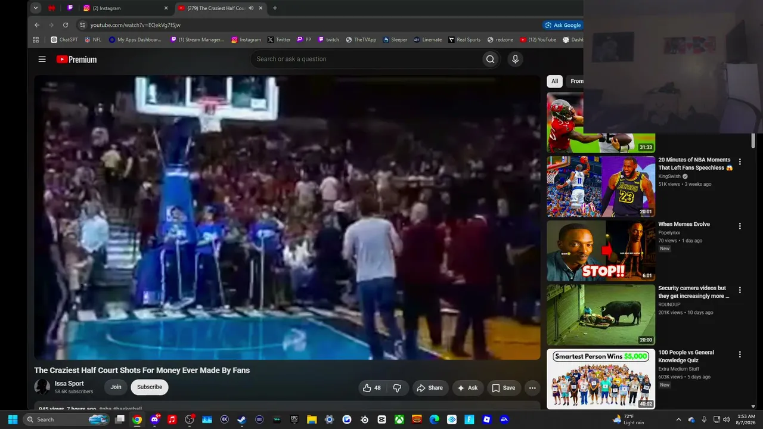Open Issa Sport channel avatar
The height and width of the screenshot is (429, 763).
[42, 387]
